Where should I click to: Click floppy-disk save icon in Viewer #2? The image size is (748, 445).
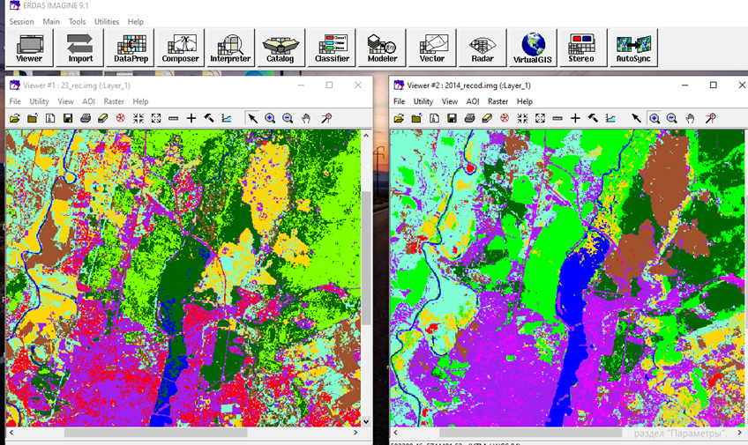coord(452,118)
